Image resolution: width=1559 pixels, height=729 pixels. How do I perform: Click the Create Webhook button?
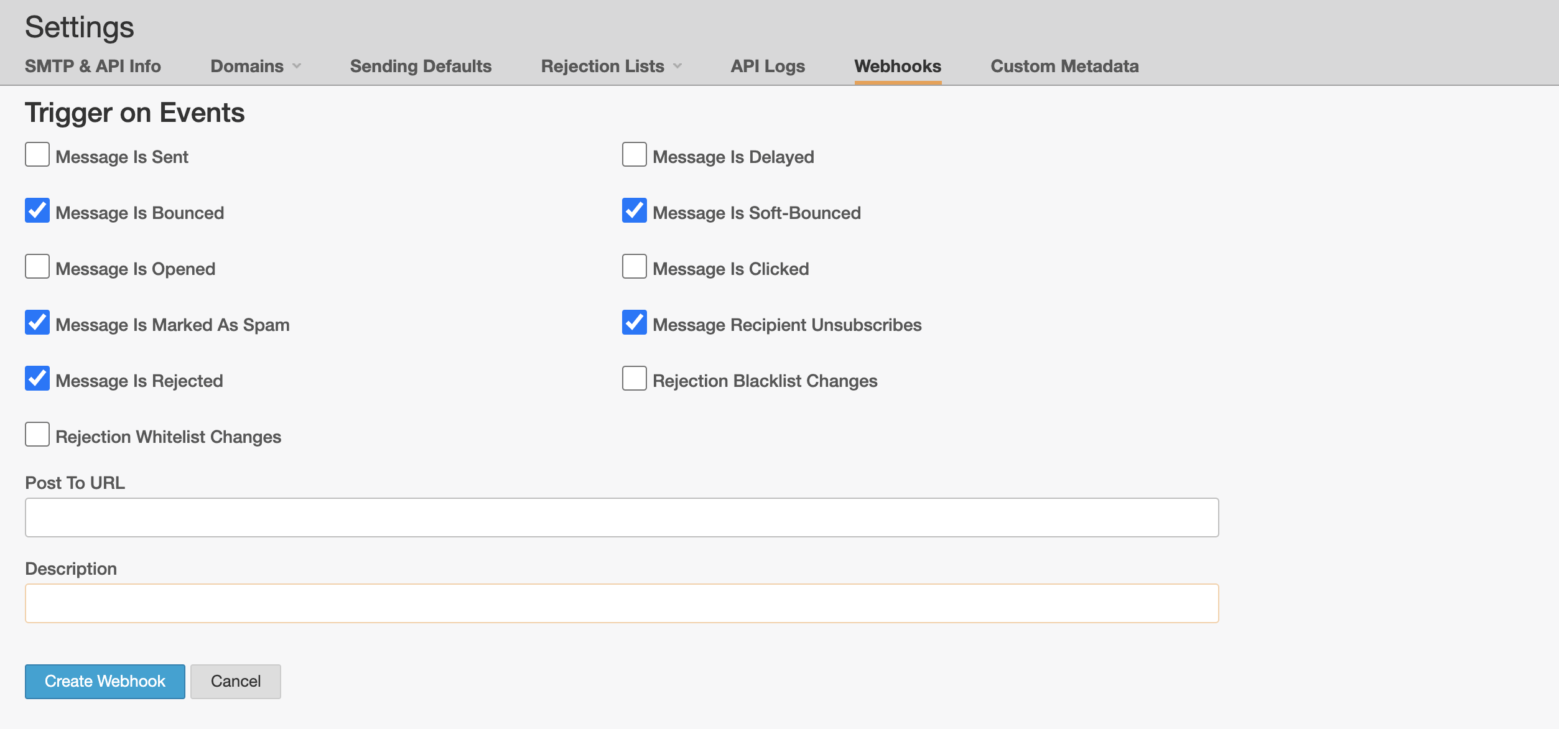pos(105,681)
